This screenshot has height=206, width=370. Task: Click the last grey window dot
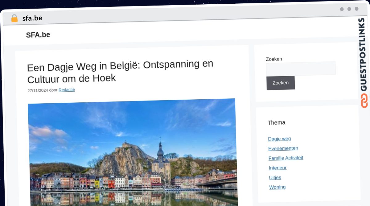point(357,9)
